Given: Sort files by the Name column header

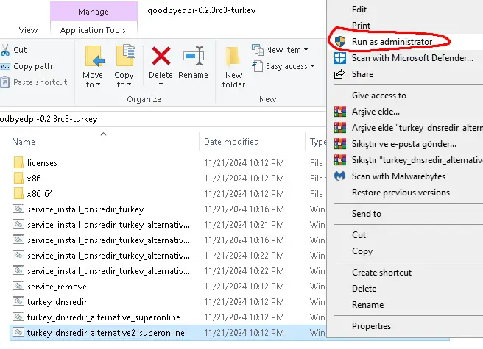Looking at the screenshot, I should 24,142.
